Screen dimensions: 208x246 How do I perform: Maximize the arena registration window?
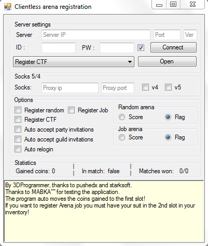[x=173, y=5]
